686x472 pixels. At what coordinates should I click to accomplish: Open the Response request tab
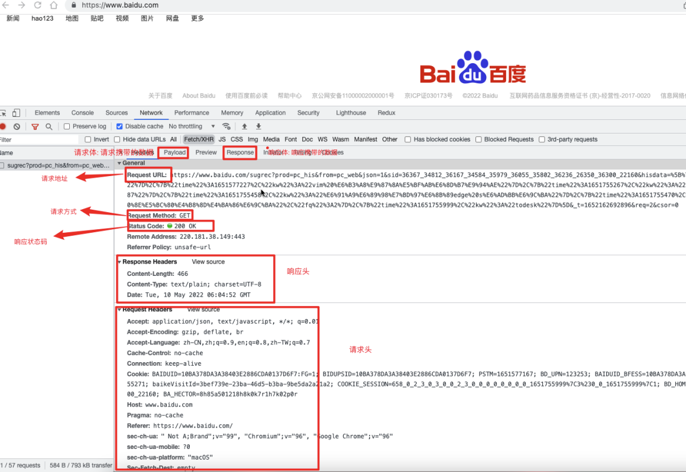240,152
